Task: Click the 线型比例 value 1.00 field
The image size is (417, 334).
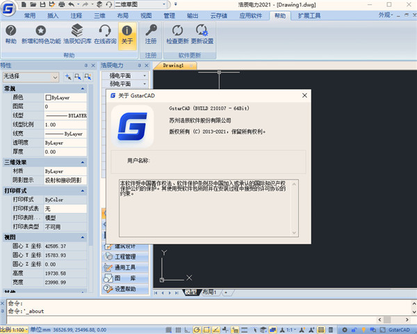Action: click(65, 125)
